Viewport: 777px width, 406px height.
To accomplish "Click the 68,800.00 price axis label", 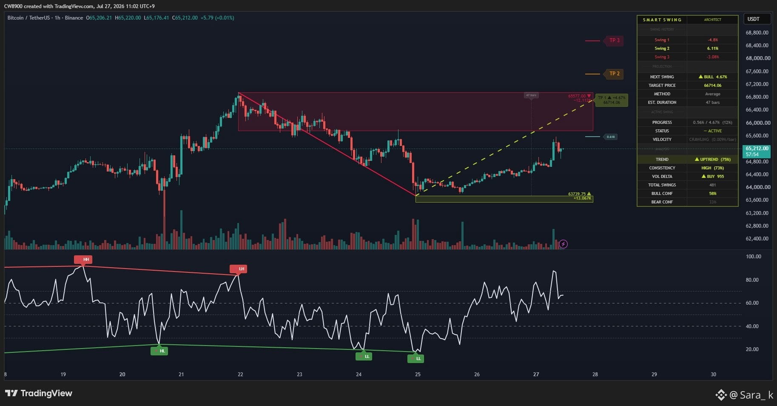I will [757, 32].
